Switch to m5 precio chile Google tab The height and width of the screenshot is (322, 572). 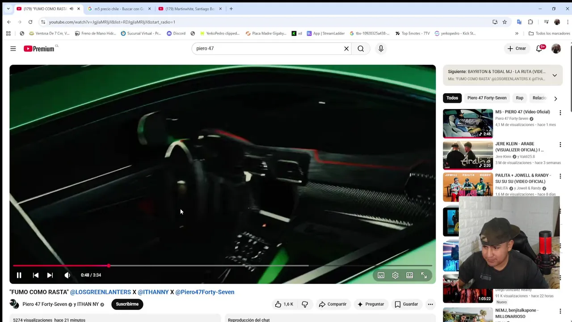[x=119, y=9]
